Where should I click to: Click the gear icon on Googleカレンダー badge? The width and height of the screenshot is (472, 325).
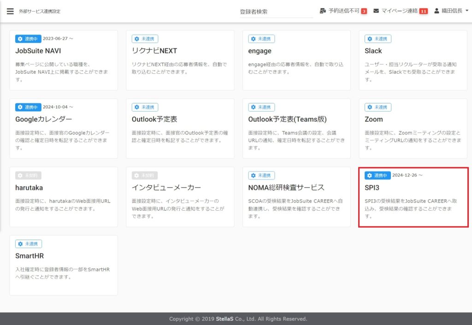coord(20,107)
